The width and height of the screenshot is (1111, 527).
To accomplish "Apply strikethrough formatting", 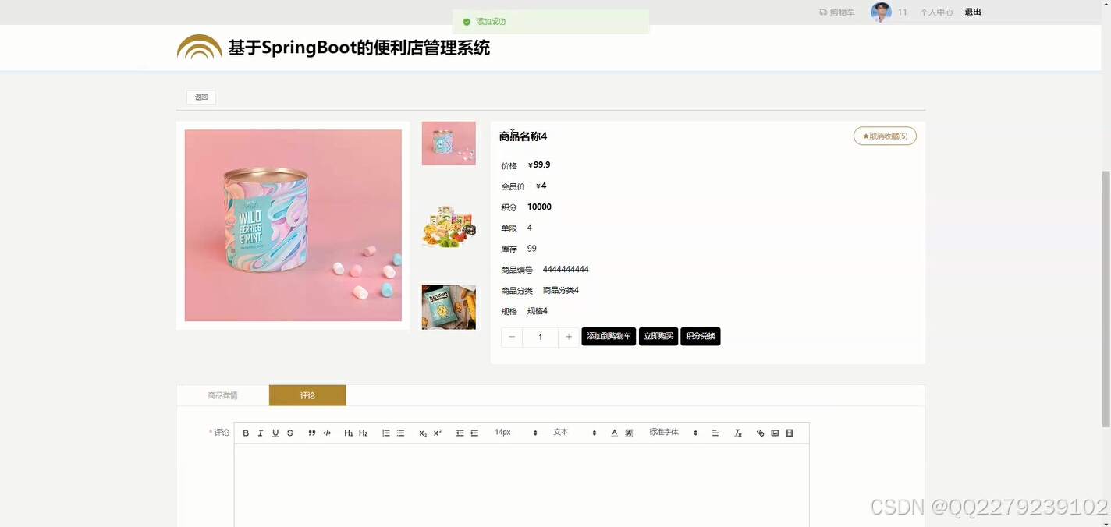I will click(x=289, y=432).
